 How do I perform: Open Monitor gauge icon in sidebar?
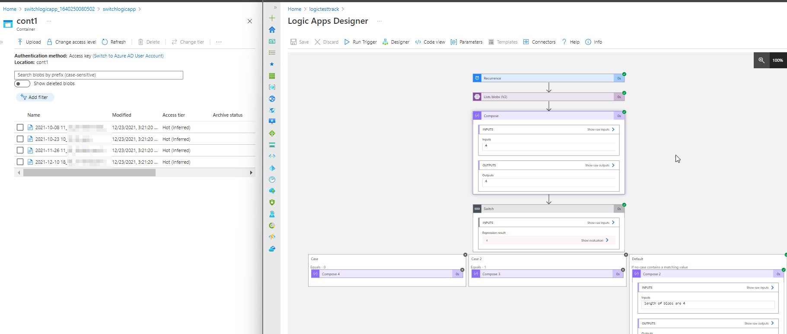272,179
